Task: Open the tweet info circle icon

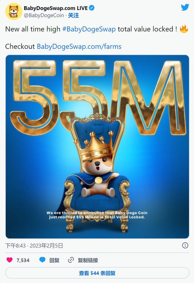Action: 185,245
